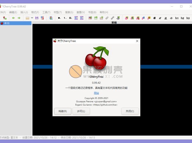Click the Copyright © 2009-2021 text
This screenshot has width=192, height=143.
96,98
